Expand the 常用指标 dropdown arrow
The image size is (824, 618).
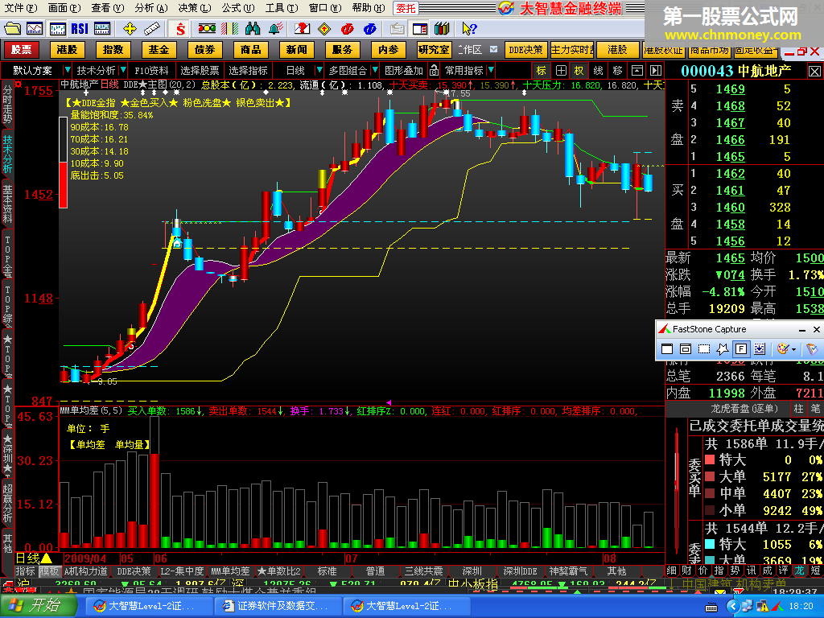pos(491,70)
